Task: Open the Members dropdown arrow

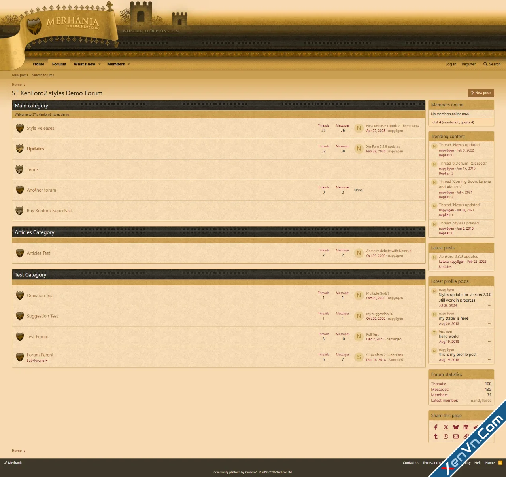Action: coord(129,64)
